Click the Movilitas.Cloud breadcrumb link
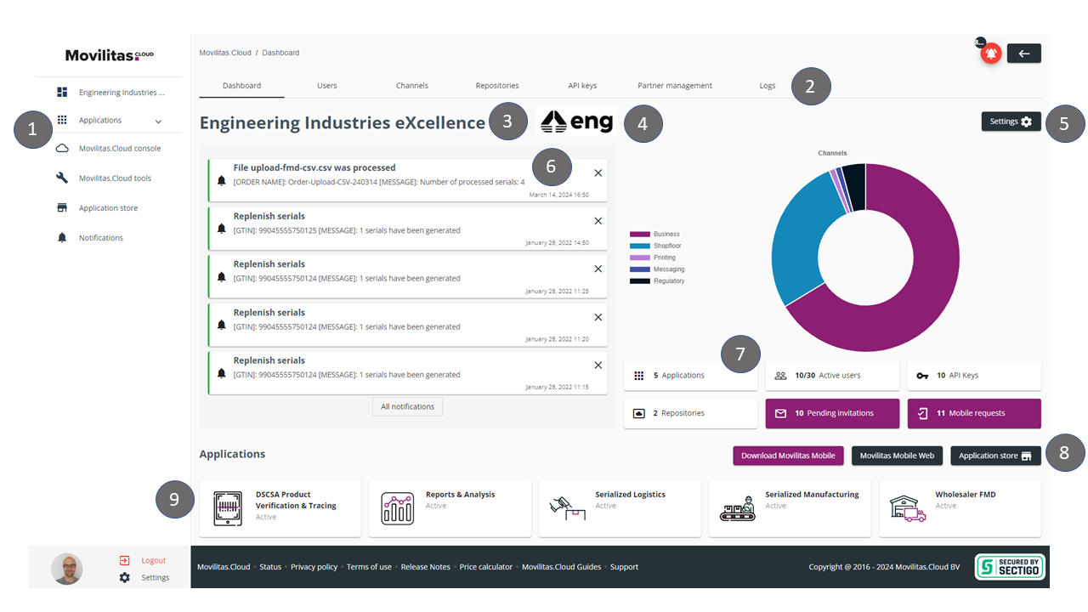The height and width of the screenshot is (612, 1088). pyautogui.click(x=225, y=53)
